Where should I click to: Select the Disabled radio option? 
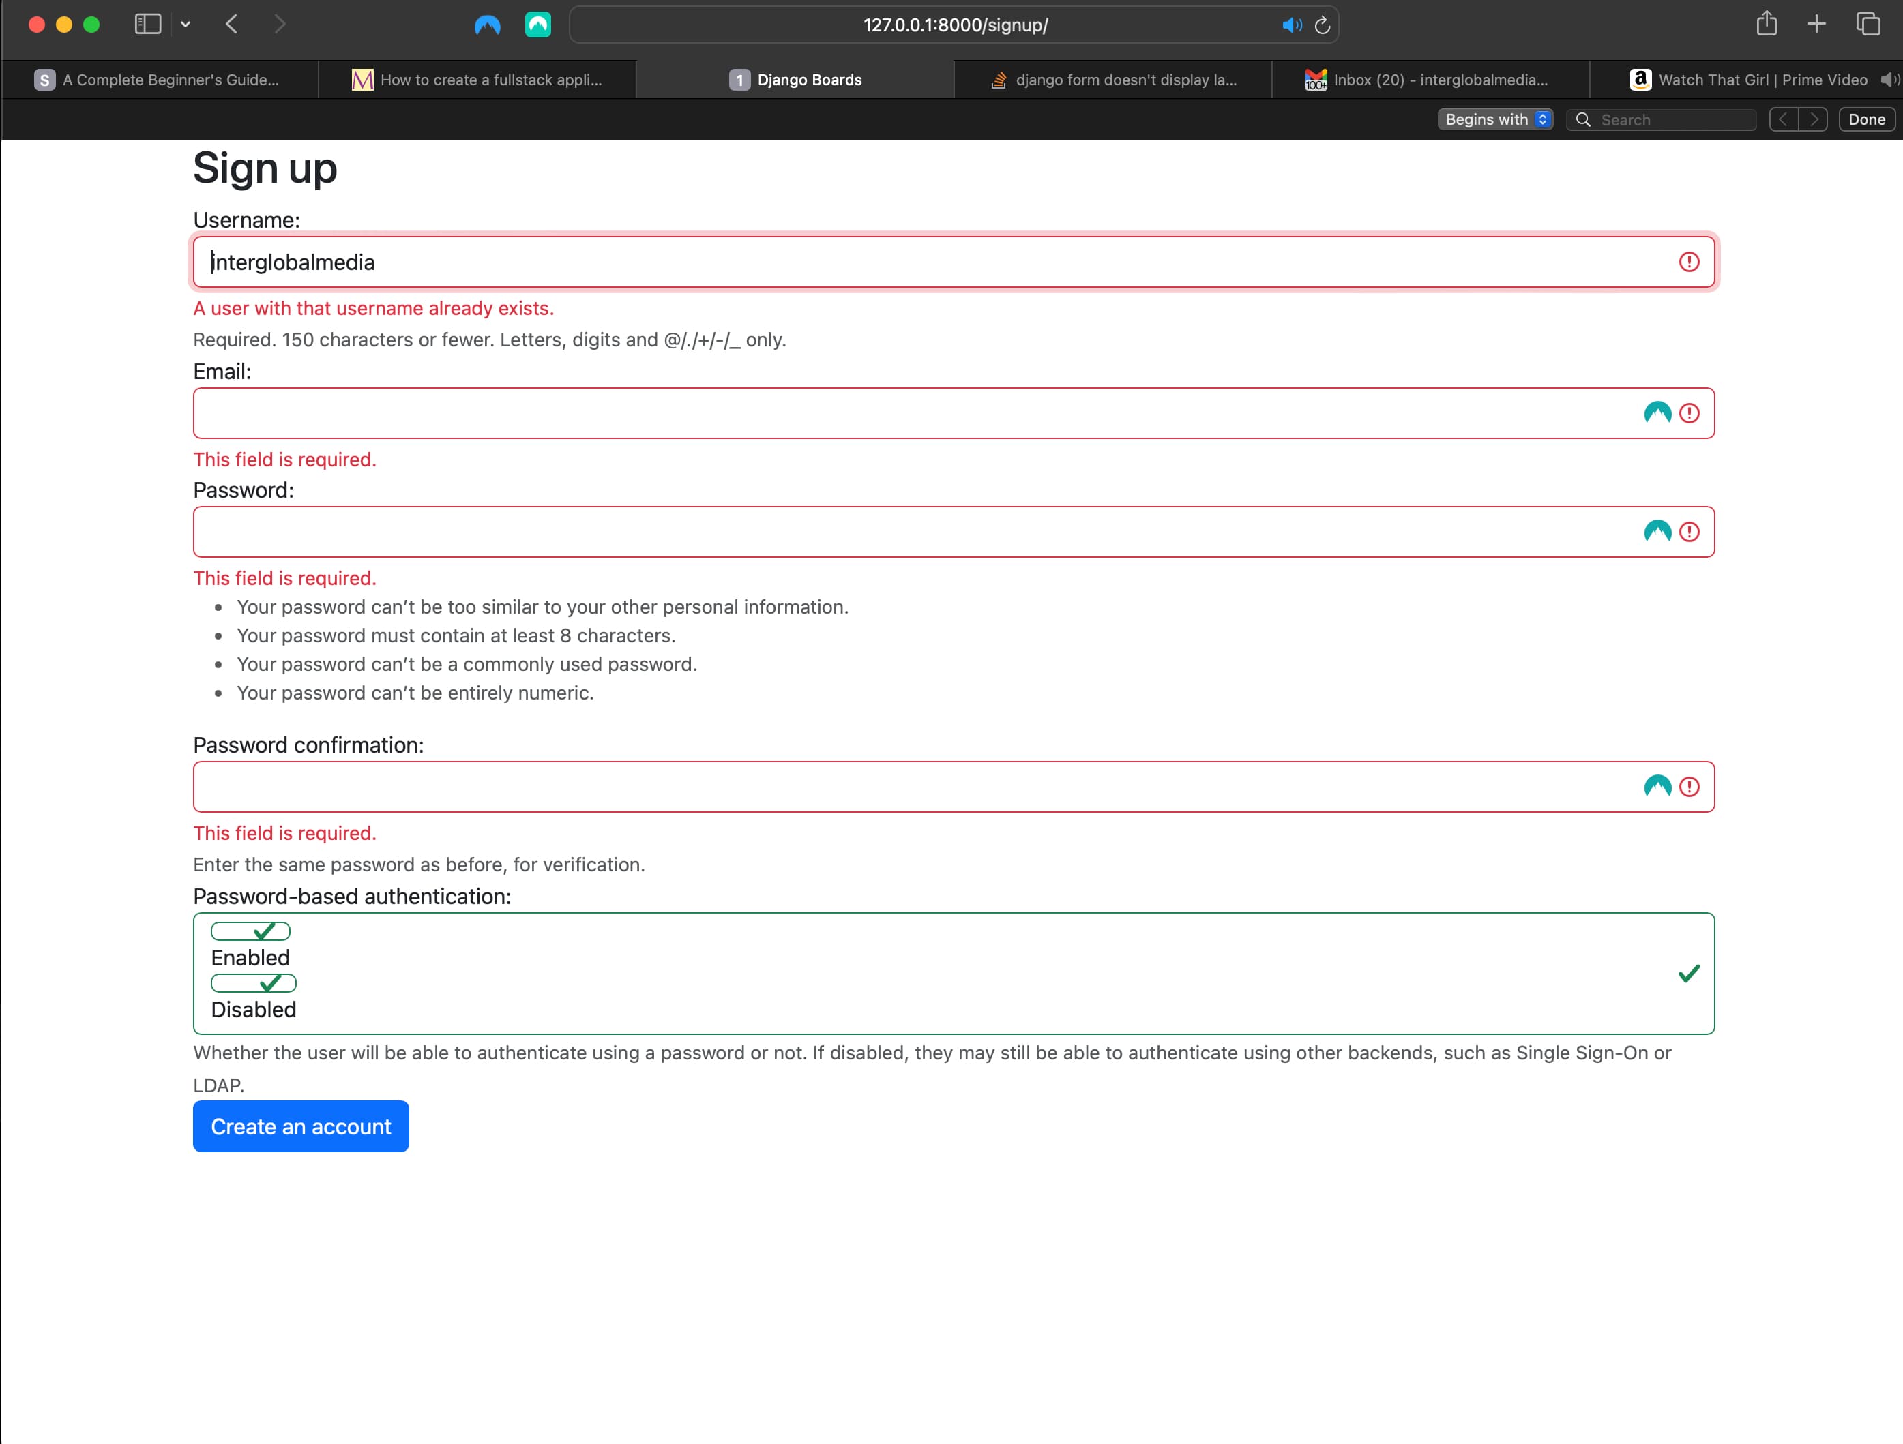pos(253,984)
